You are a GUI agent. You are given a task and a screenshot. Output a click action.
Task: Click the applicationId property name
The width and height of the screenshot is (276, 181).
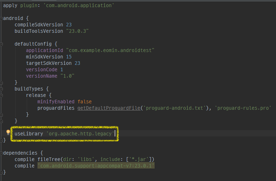tap(45, 50)
